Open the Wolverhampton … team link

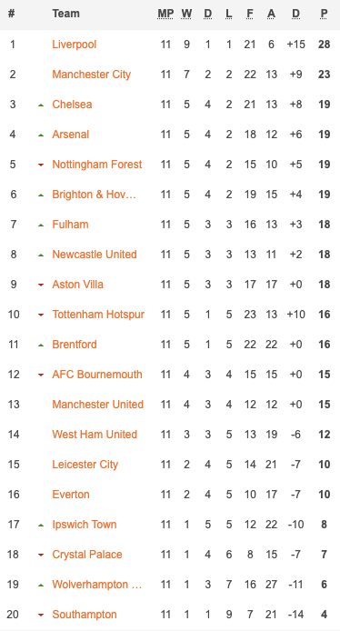point(97,585)
